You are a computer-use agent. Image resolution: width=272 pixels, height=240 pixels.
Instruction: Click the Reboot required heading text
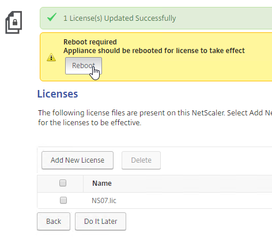pyautogui.click(x=90, y=42)
